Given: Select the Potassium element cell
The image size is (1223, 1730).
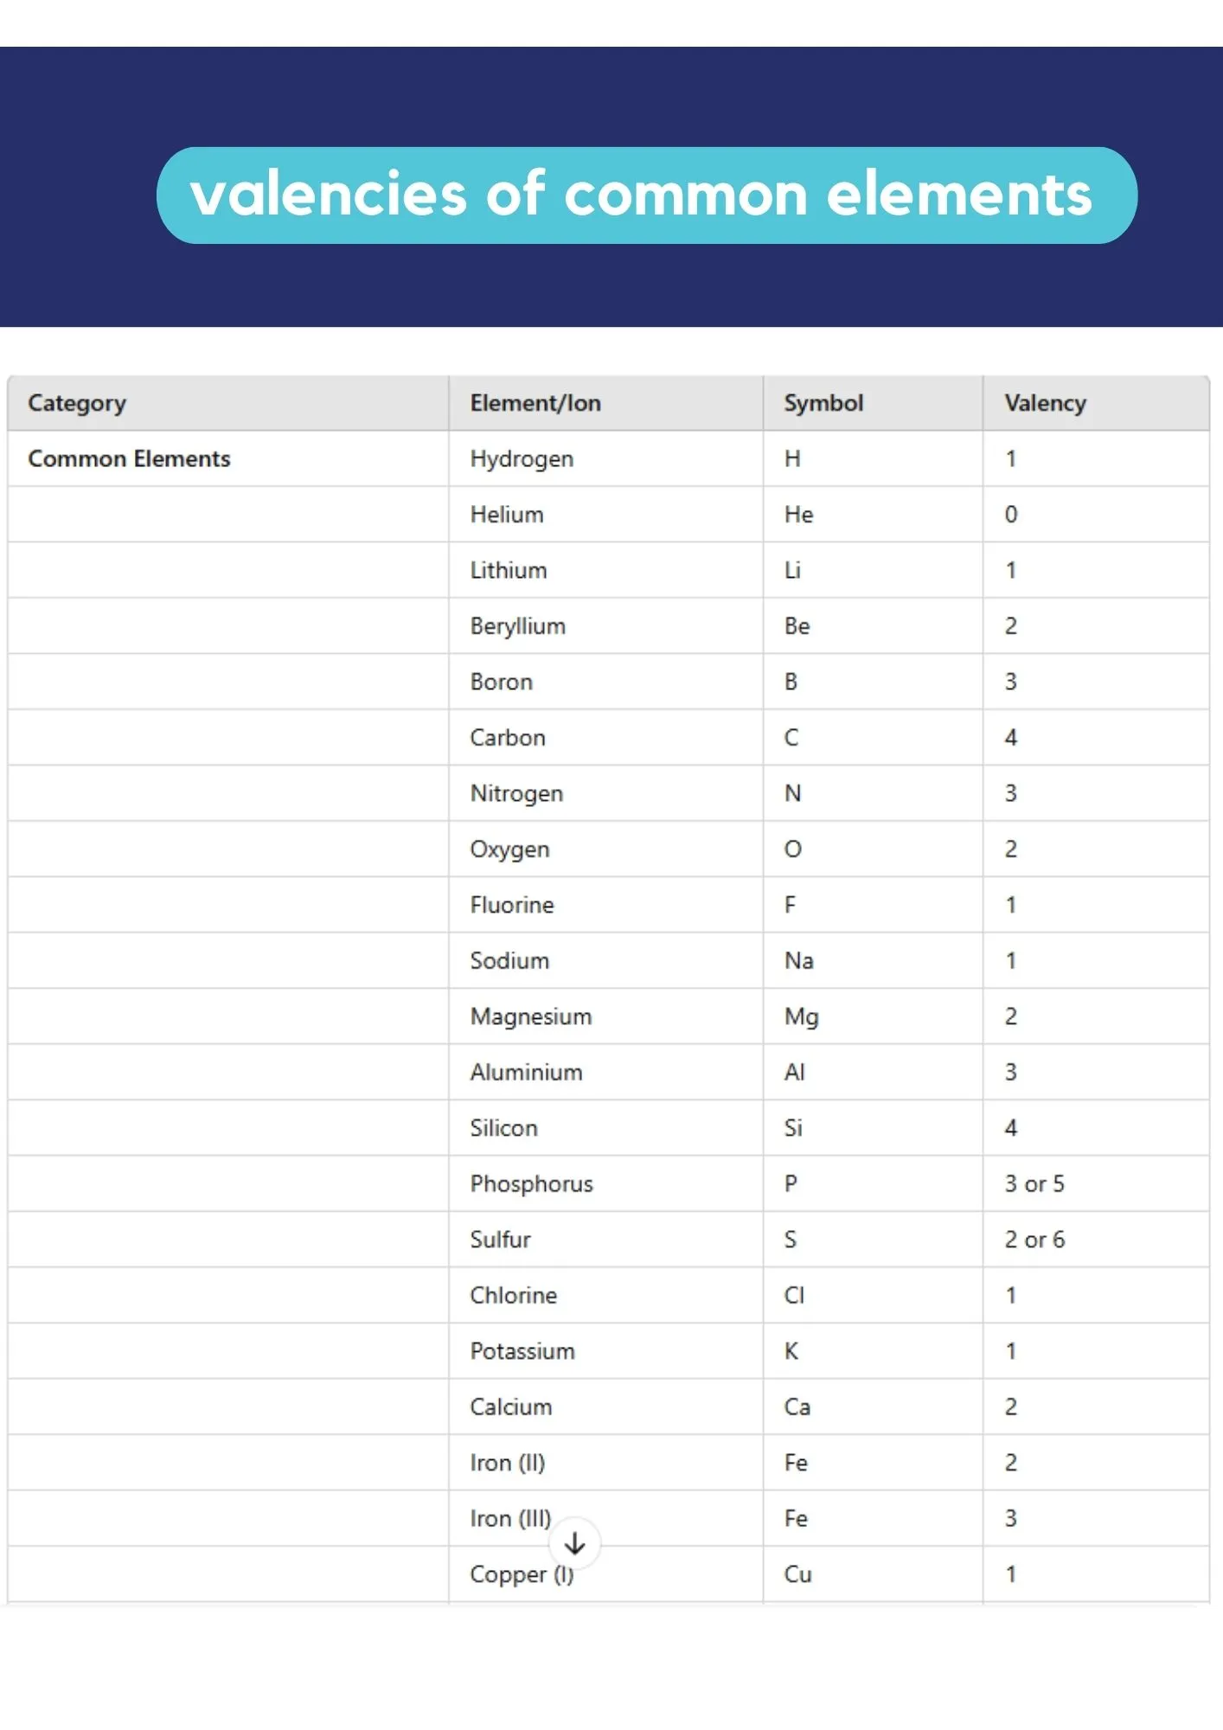Looking at the screenshot, I should click(522, 1351).
